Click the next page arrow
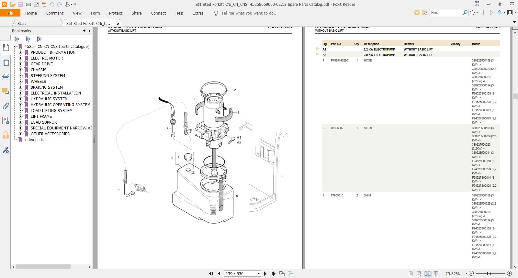The width and height of the screenshot is (518, 278). click(265, 273)
